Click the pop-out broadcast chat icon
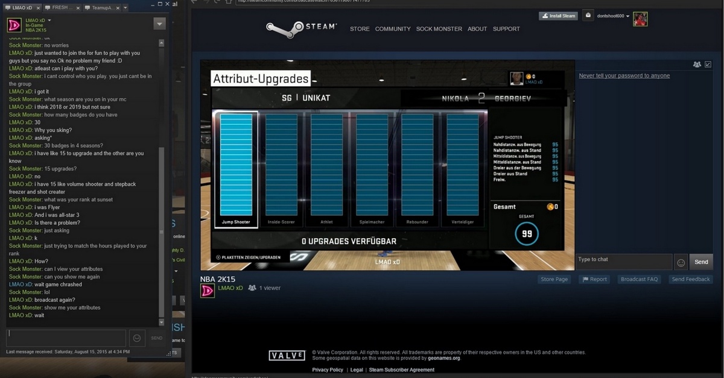724x378 pixels. [x=708, y=65]
